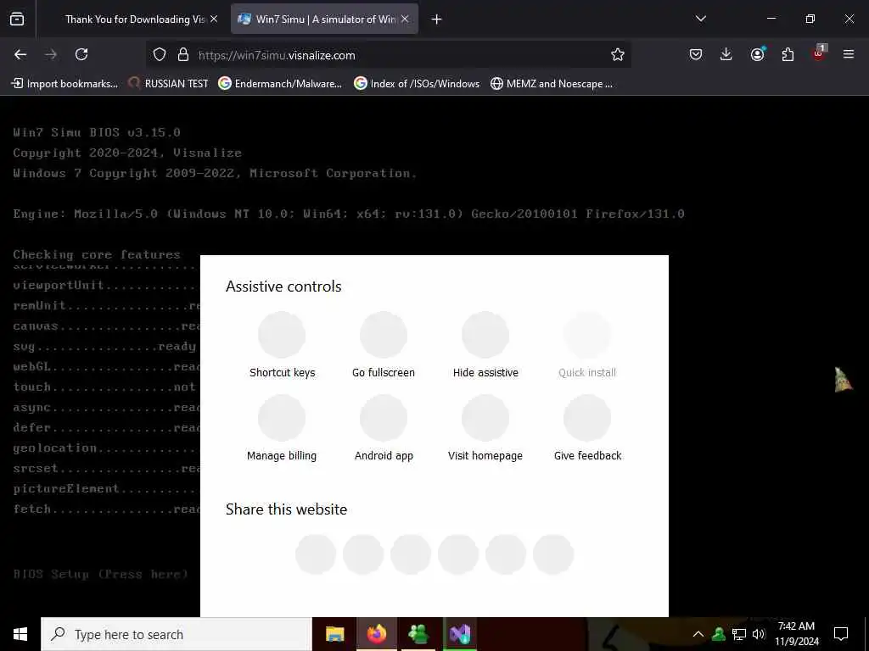The height and width of the screenshot is (651, 869).
Task: Bookmark this page with the star
Action: tap(618, 54)
